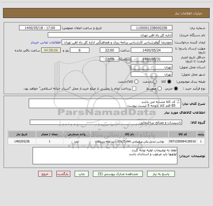Click the response deadline time 22:00 field

(x=110, y=50)
